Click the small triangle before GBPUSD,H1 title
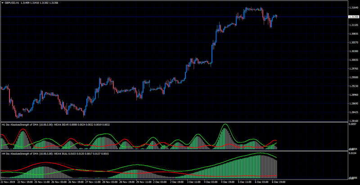 tap(3, 3)
